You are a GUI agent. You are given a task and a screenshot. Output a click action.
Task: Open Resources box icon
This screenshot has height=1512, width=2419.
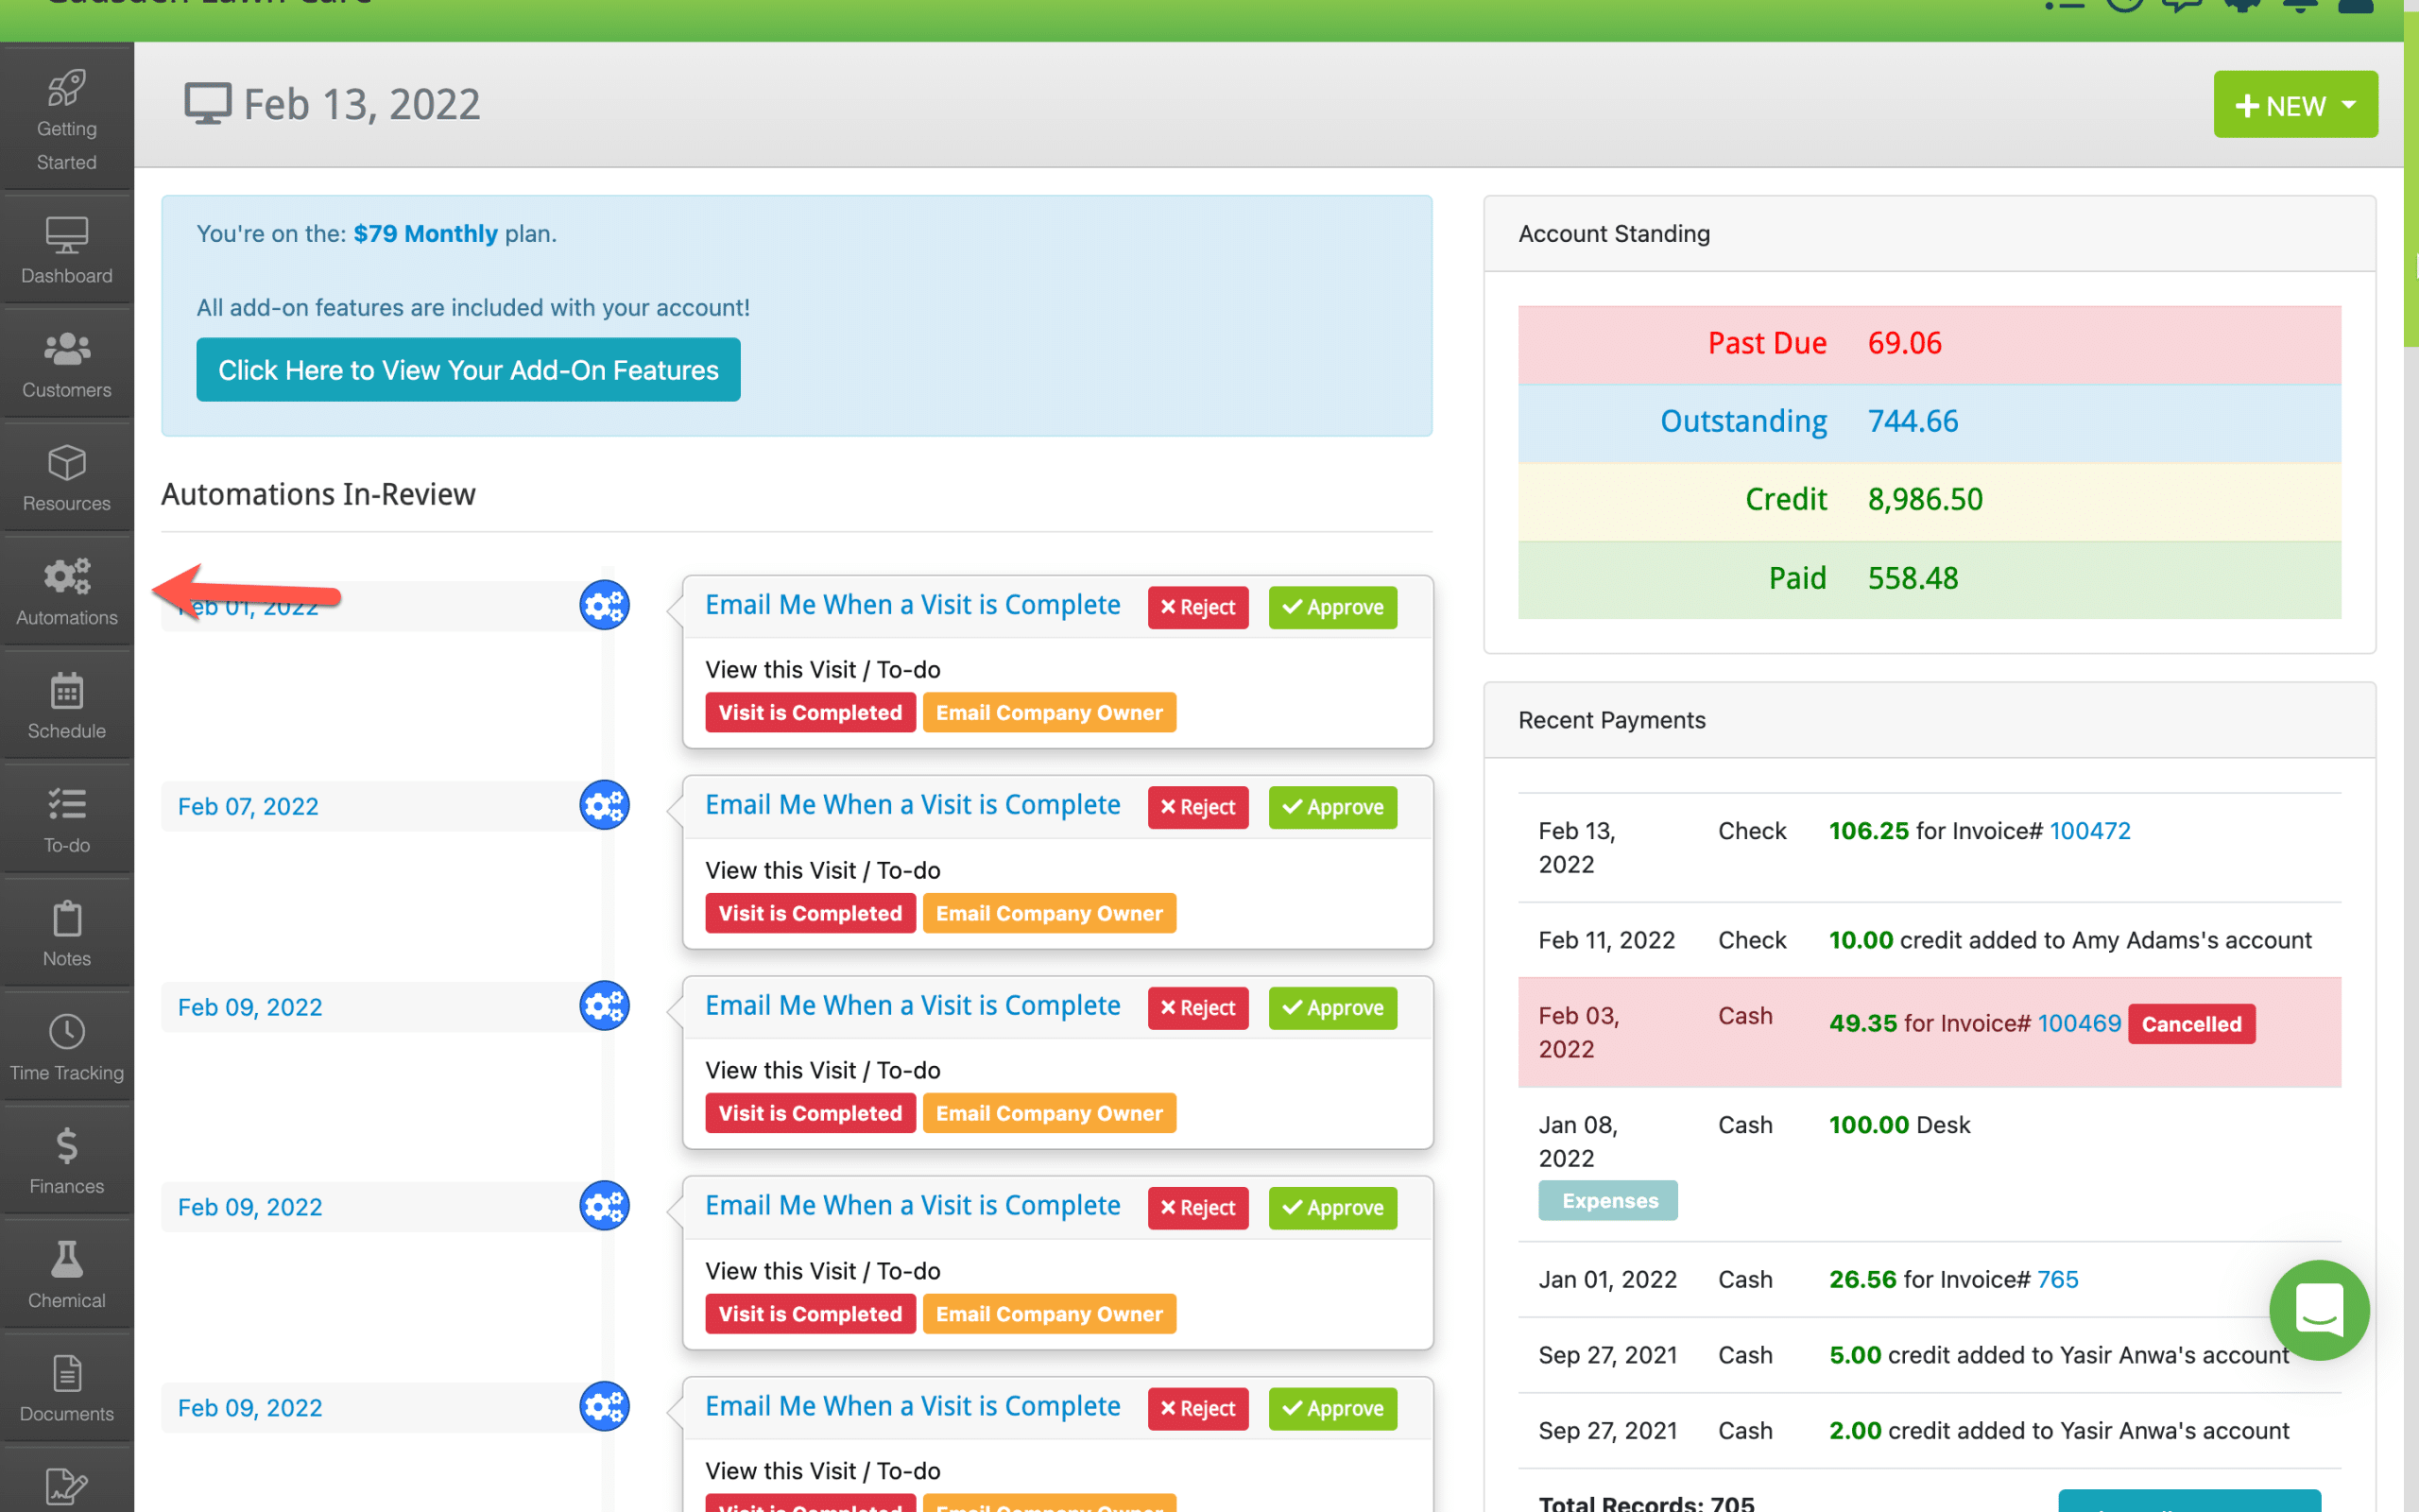coord(67,463)
